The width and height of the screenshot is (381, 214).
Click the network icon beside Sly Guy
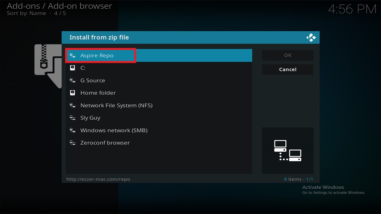point(72,118)
